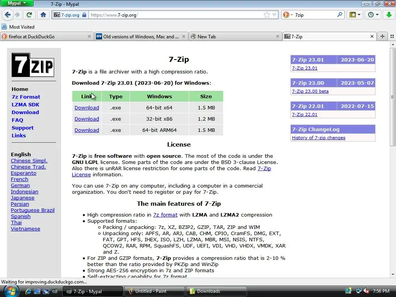This screenshot has width=396, height=297.
Task: Switch to Downloads taskbar button
Action: (217, 291)
